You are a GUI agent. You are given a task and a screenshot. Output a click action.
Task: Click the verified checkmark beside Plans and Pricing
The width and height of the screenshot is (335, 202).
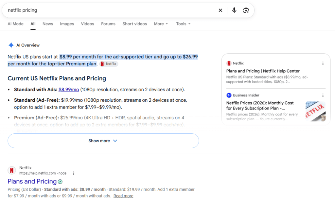tap(60, 182)
